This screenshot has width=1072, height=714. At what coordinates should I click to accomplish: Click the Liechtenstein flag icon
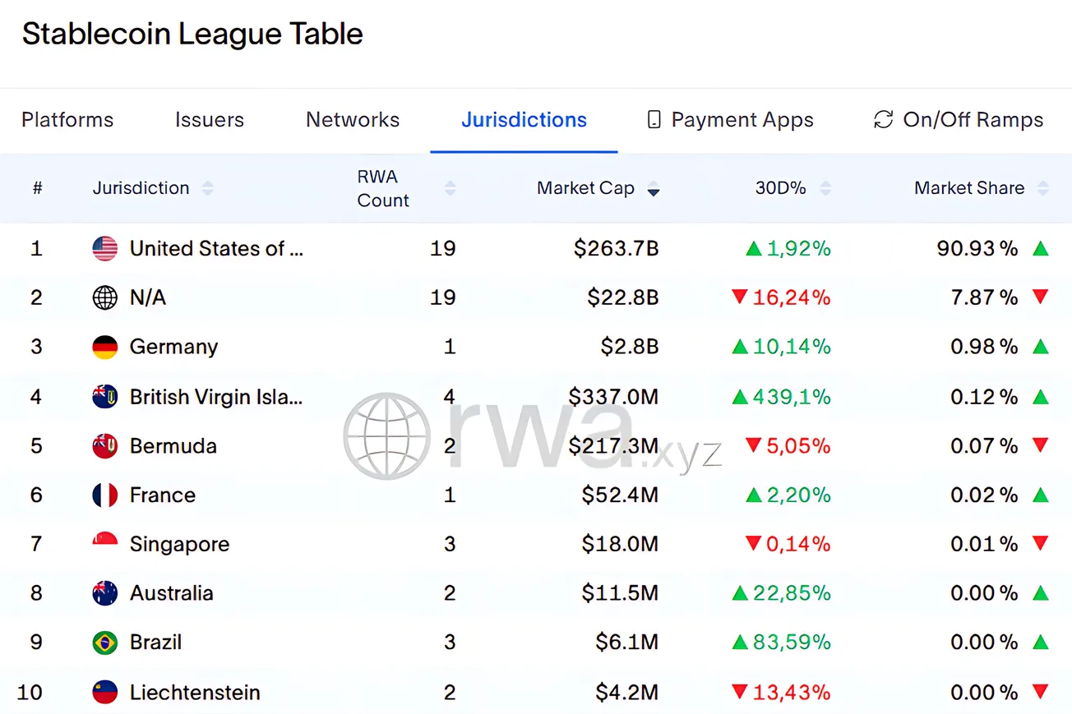tap(105, 692)
